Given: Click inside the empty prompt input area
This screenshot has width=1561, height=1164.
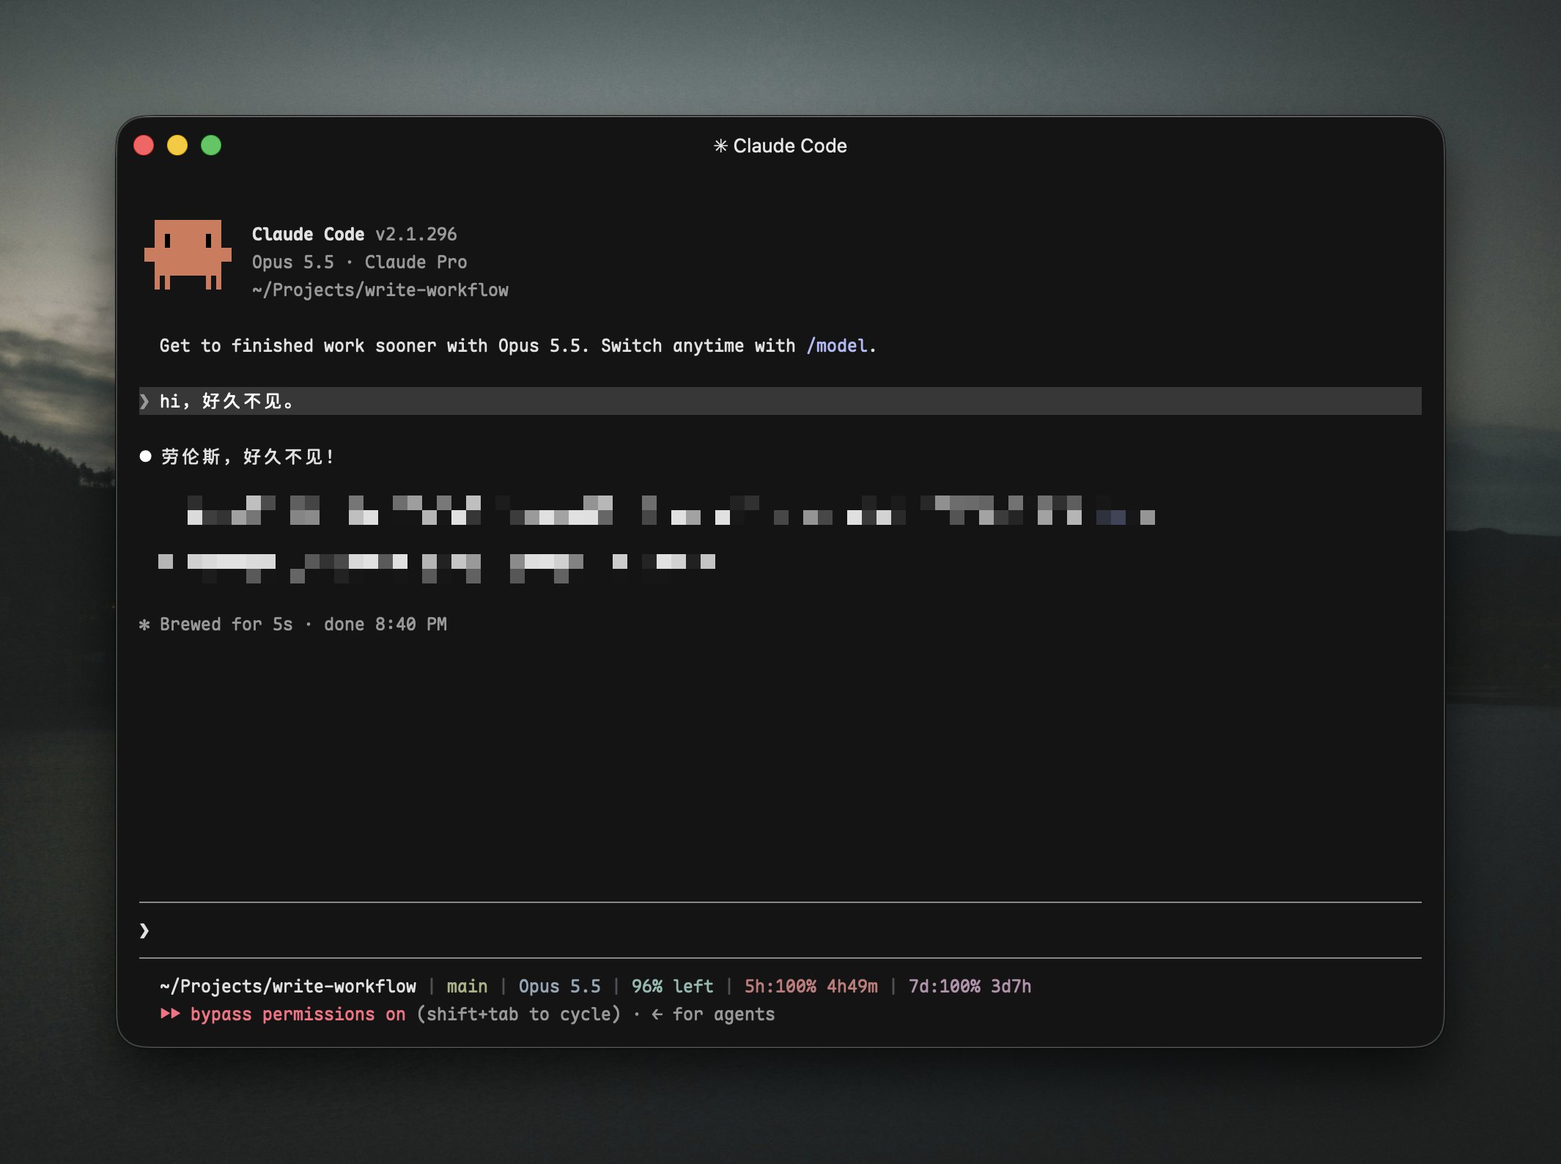Looking at the screenshot, I should coord(780,930).
